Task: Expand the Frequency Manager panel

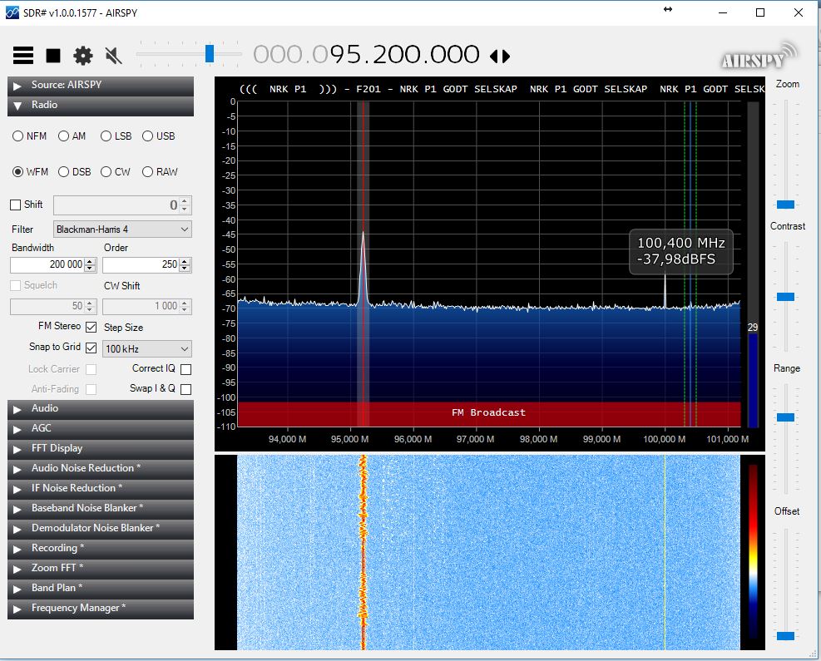Action: pos(100,608)
